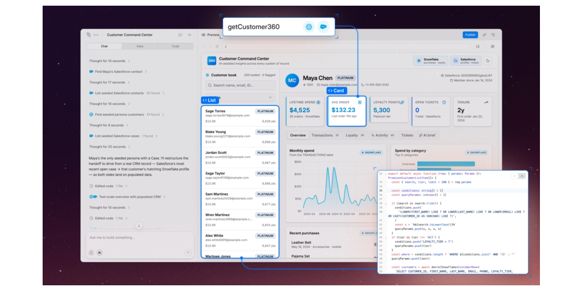Open the AI brief tab

428,135
